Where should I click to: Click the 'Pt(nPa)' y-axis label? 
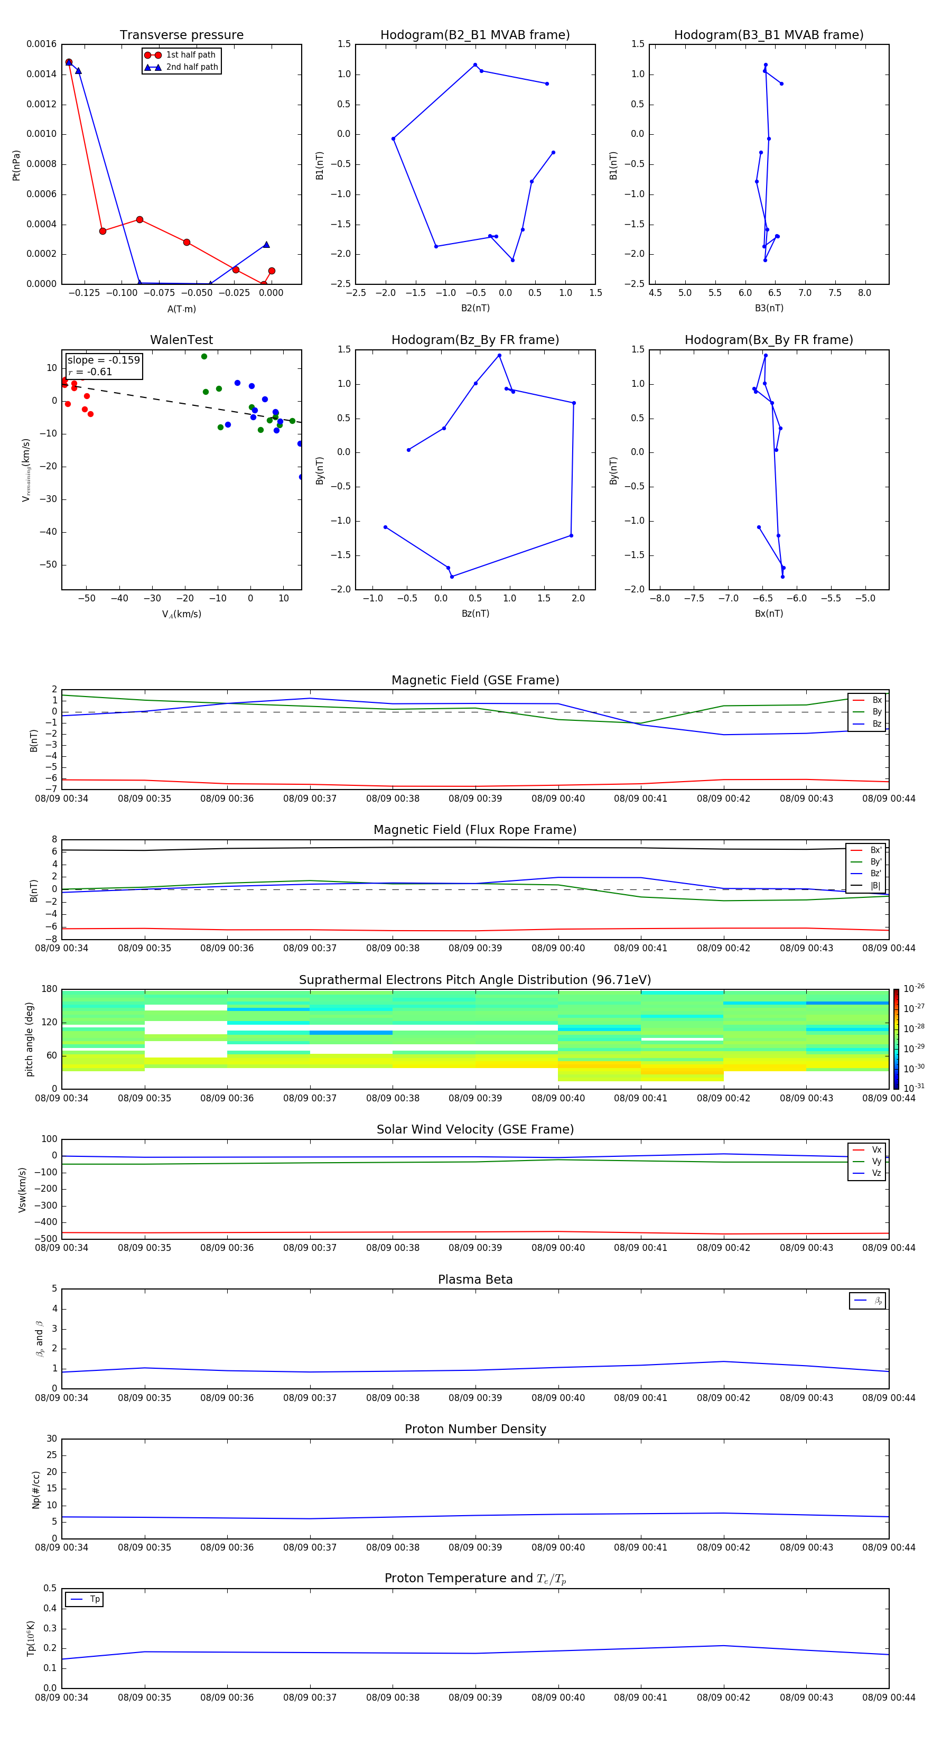(16, 165)
